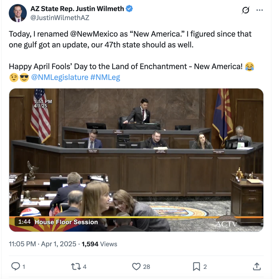Viewport: 273px width, 279px height.
Task: Repost this tweet using retweet icon
Action: (76, 266)
